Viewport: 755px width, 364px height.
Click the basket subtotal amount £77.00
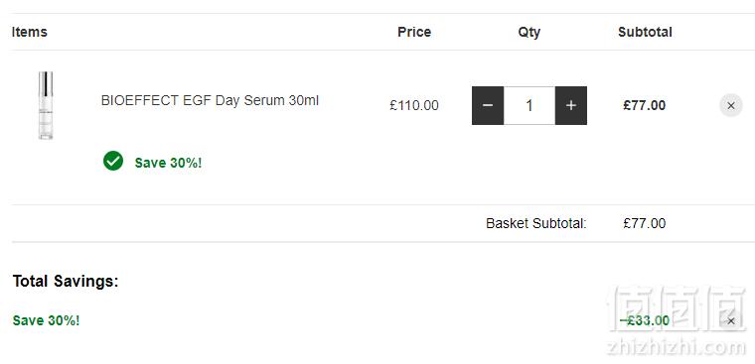point(645,223)
